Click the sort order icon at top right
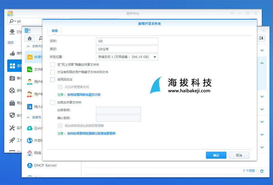Viewport: 273px width, 185px height. [261, 38]
